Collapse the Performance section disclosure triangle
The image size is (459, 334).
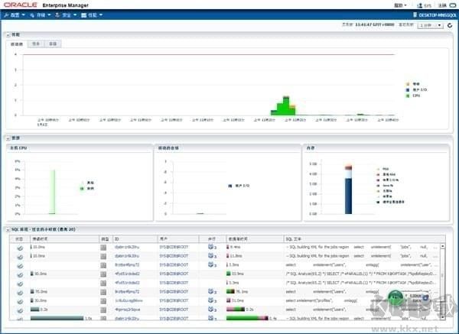[8, 35]
